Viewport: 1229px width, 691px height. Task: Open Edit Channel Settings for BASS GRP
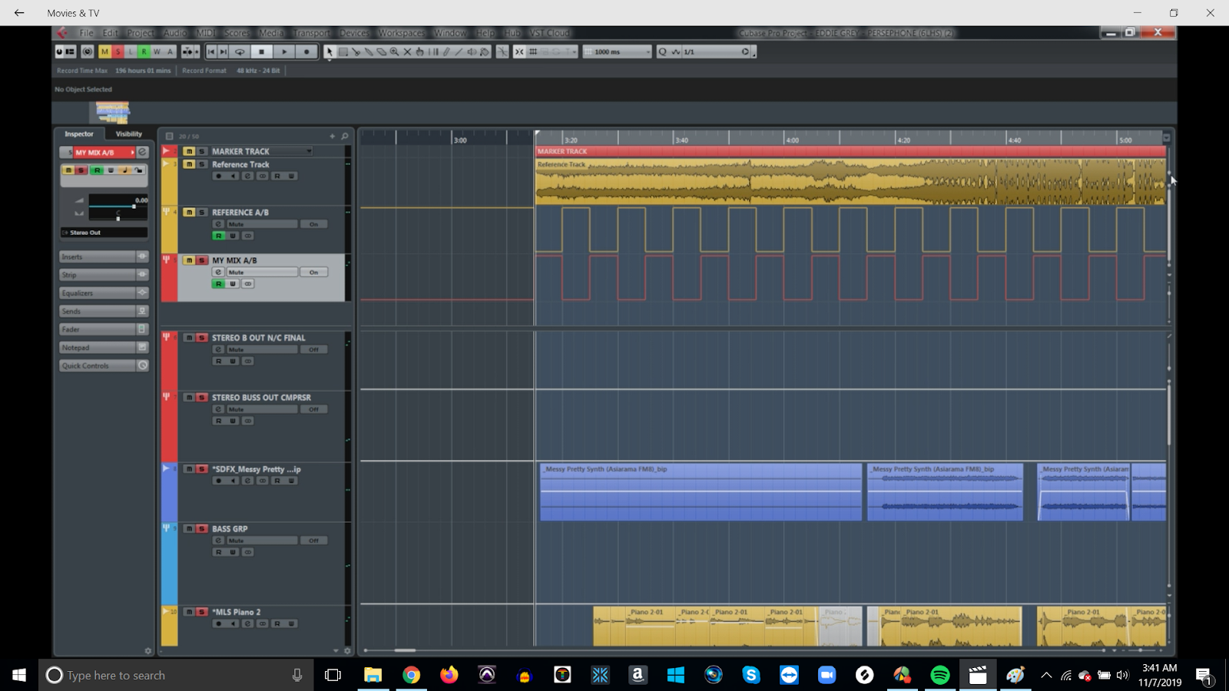(218, 541)
